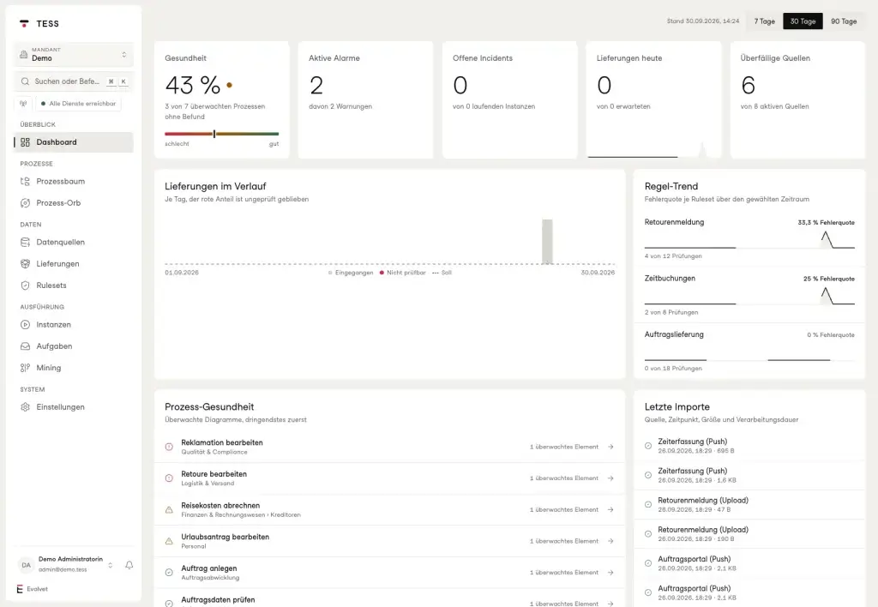Open the Auftragslieferung trend row
Screen dimensions: 878x607
[x=749, y=352]
